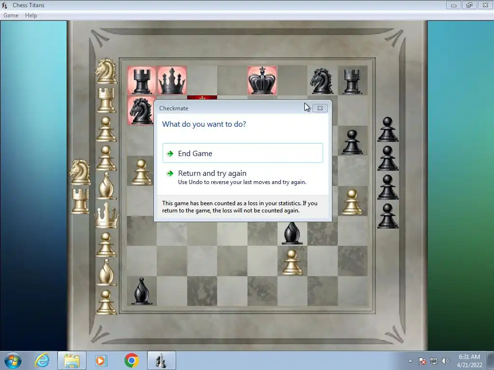494x370 pixels.
Task: Open the Help menu
Action: (x=31, y=15)
